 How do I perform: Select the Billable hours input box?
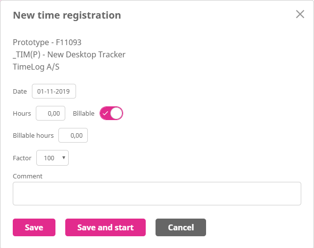[73, 135]
